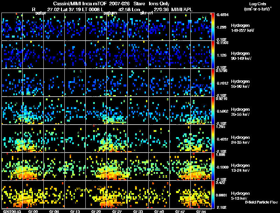Open the Hydrogen 35-55 keV image at 07:27
280x213 pixels.
point(117,111)
